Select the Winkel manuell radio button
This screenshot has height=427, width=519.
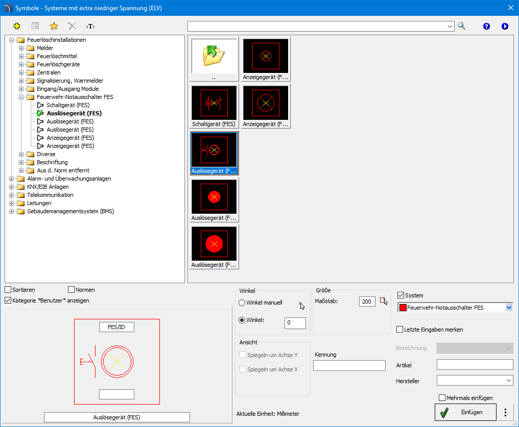point(242,303)
